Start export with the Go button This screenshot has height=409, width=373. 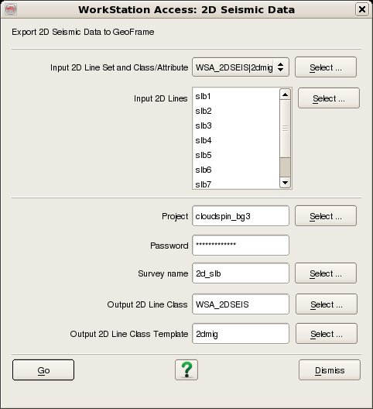[43, 369]
